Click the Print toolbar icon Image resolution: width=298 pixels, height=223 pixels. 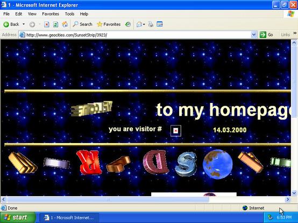coord(151,24)
